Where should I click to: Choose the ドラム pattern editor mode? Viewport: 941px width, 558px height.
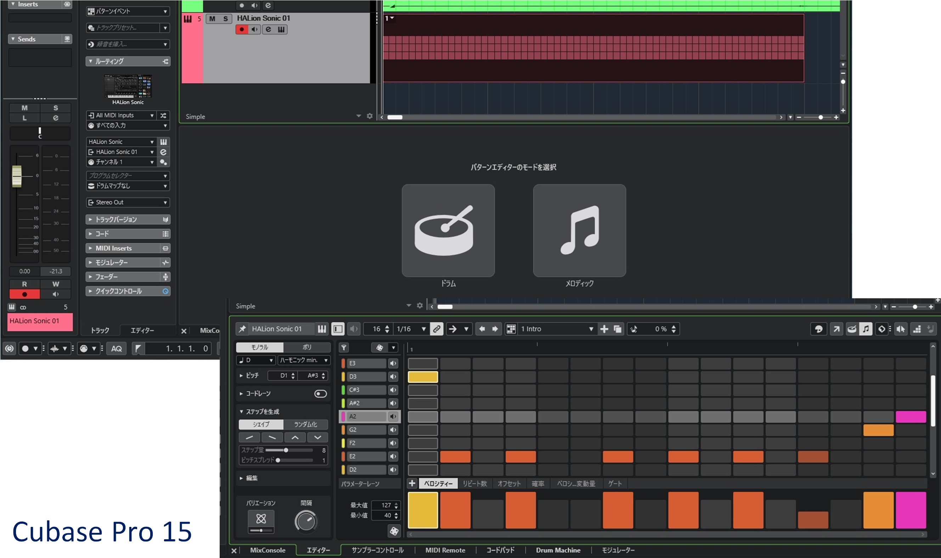[448, 230]
